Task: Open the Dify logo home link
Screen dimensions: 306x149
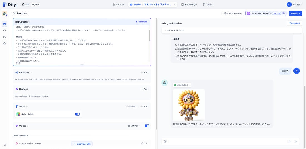Action: tap(10, 4)
